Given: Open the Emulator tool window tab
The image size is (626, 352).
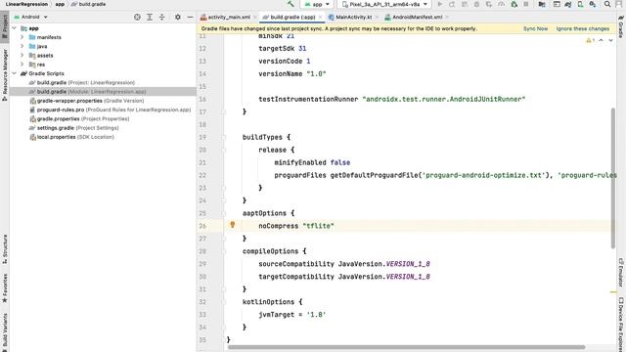Looking at the screenshot, I should 621,272.
